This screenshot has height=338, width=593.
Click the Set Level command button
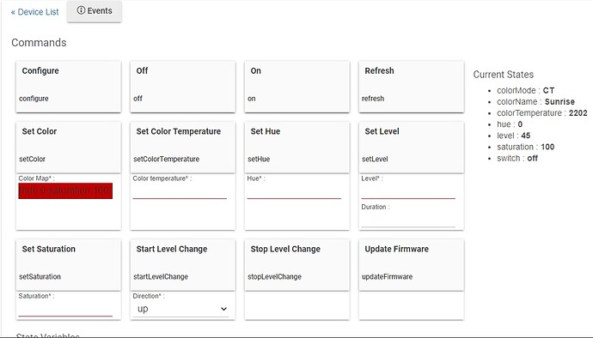[411, 148]
